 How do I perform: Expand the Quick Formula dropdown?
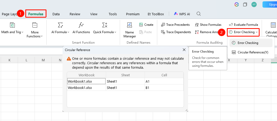click(x=104, y=28)
